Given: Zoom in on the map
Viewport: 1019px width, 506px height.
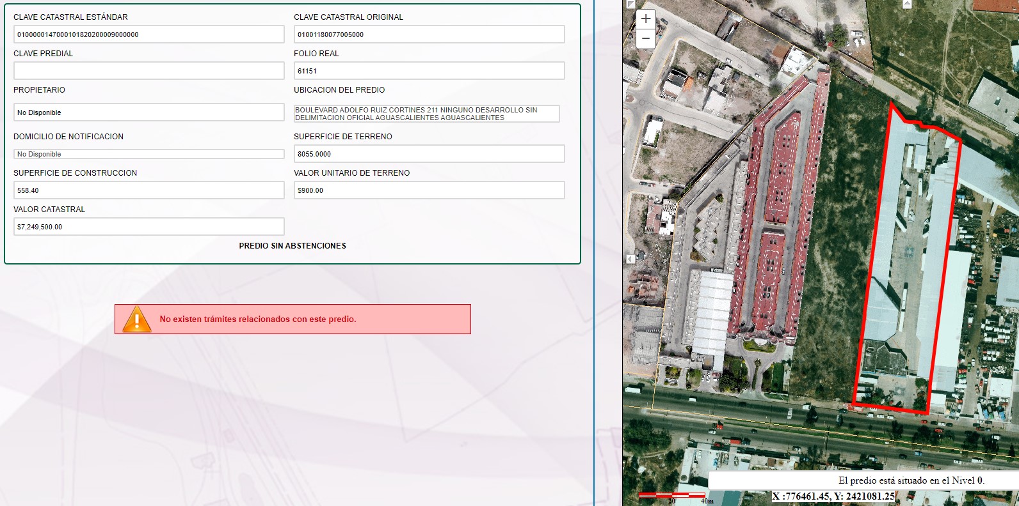Looking at the screenshot, I should (645, 19).
